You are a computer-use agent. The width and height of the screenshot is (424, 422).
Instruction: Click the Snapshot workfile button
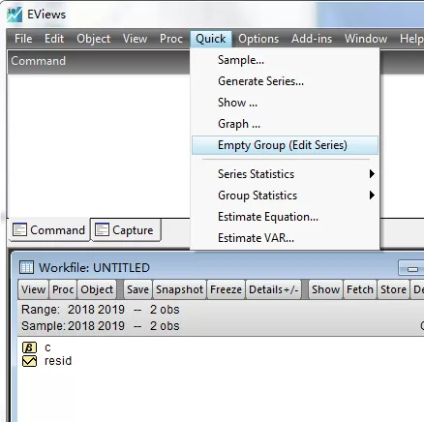coord(179,289)
